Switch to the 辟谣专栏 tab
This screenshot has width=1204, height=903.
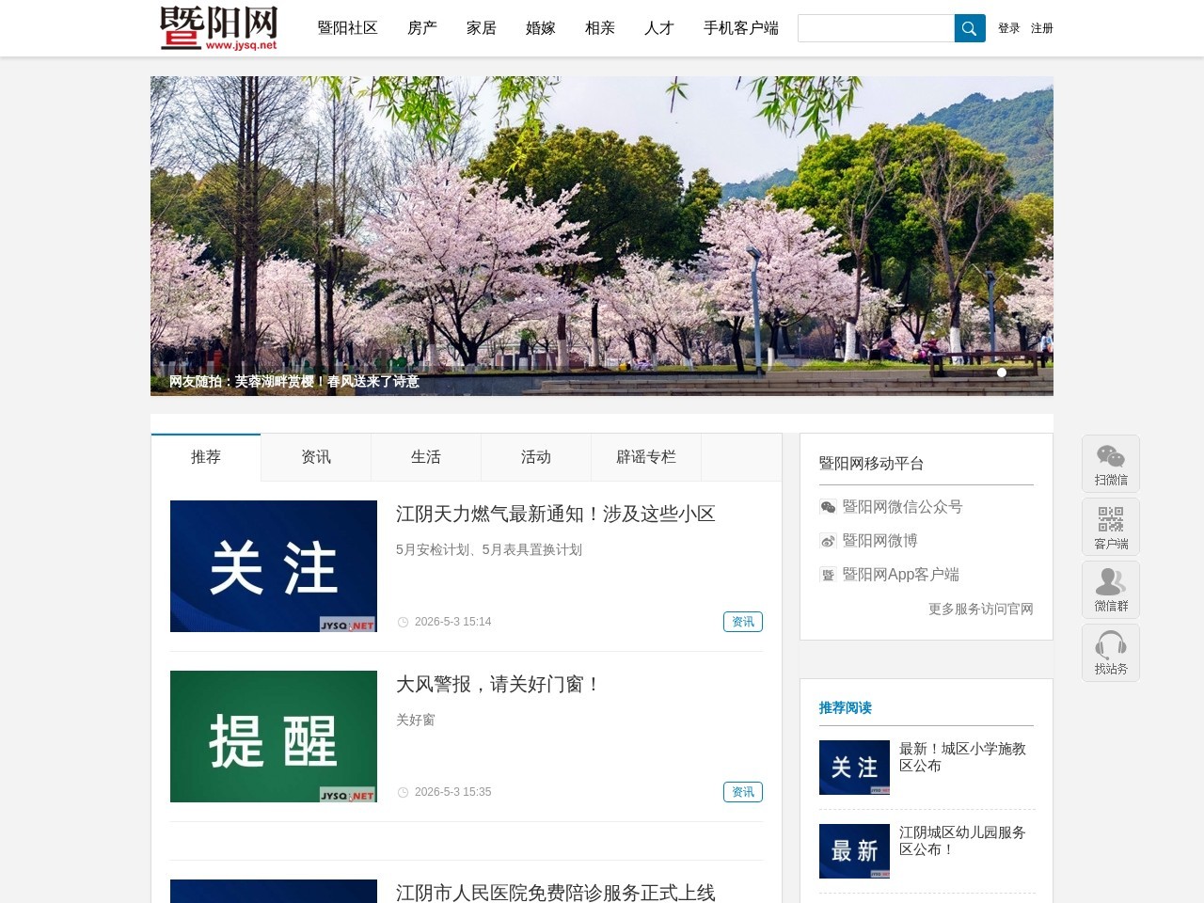[646, 457]
